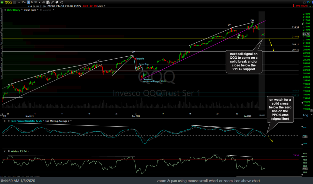Click the notes flag icon in toolbar

57,2
